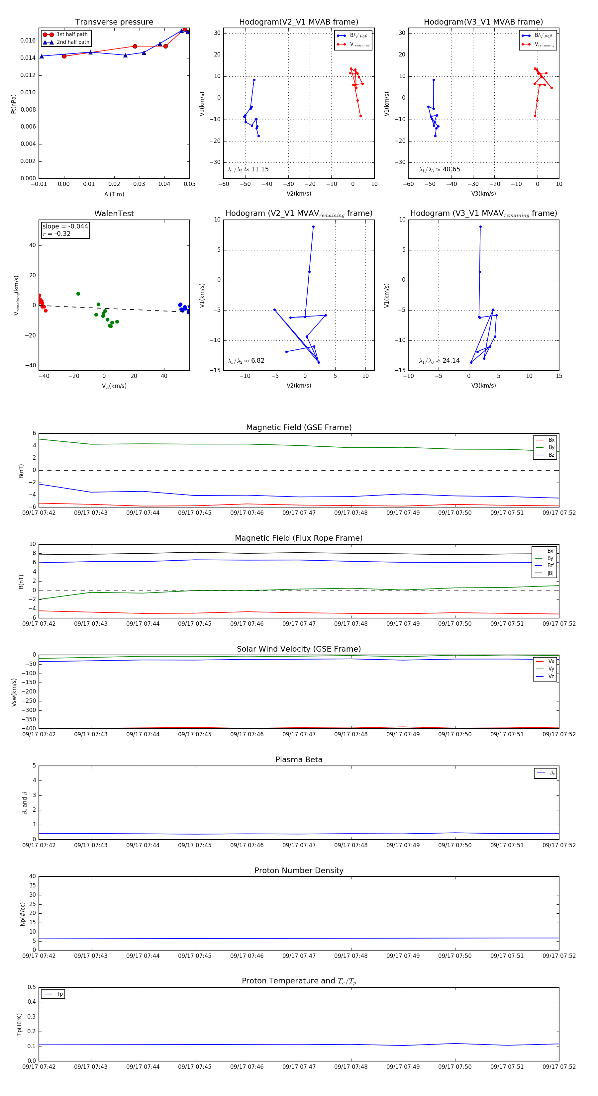Image resolution: width=598 pixels, height=1096 pixels.
Task: Click the 'V_A(km/s)' Walen x-axis label
Action: pos(114,386)
